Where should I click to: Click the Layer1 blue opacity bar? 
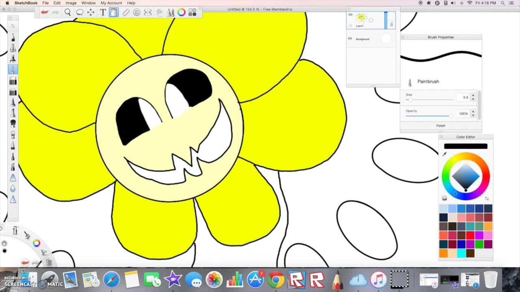[x=386, y=20]
